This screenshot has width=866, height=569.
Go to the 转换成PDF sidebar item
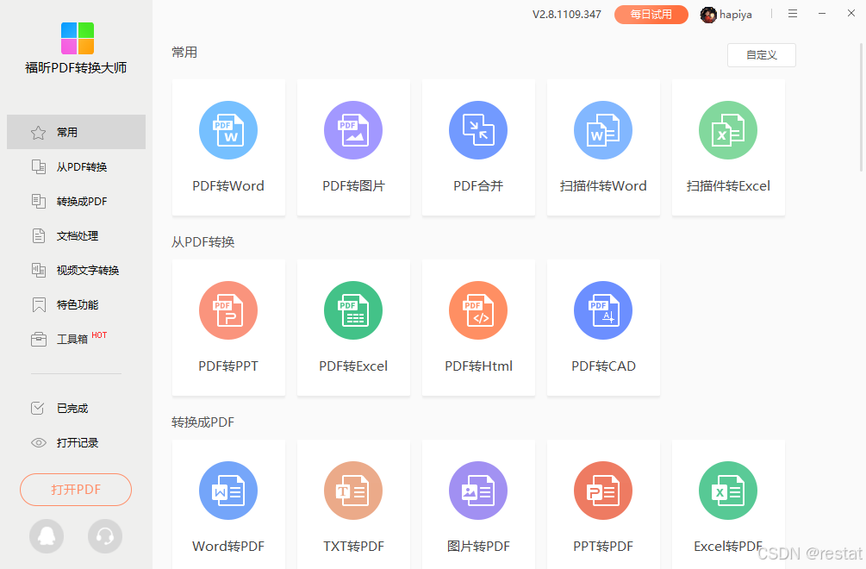click(76, 202)
